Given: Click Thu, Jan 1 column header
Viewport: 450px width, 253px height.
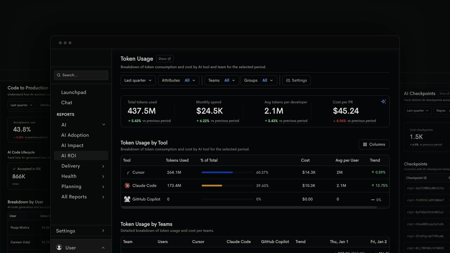Looking at the screenshot, I should [x=339, y=242].
